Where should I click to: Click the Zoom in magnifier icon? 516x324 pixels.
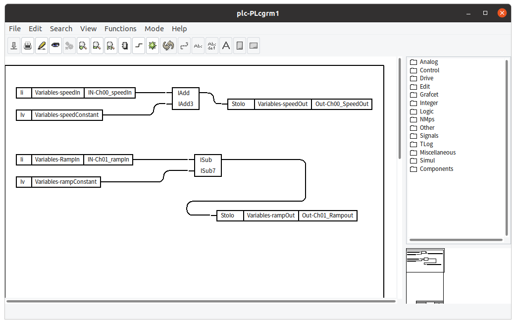[x=83, y=46]
